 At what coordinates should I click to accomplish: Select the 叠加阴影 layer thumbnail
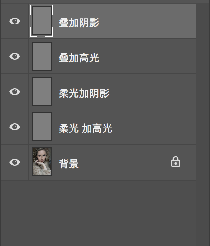click(x=42, y=21)
